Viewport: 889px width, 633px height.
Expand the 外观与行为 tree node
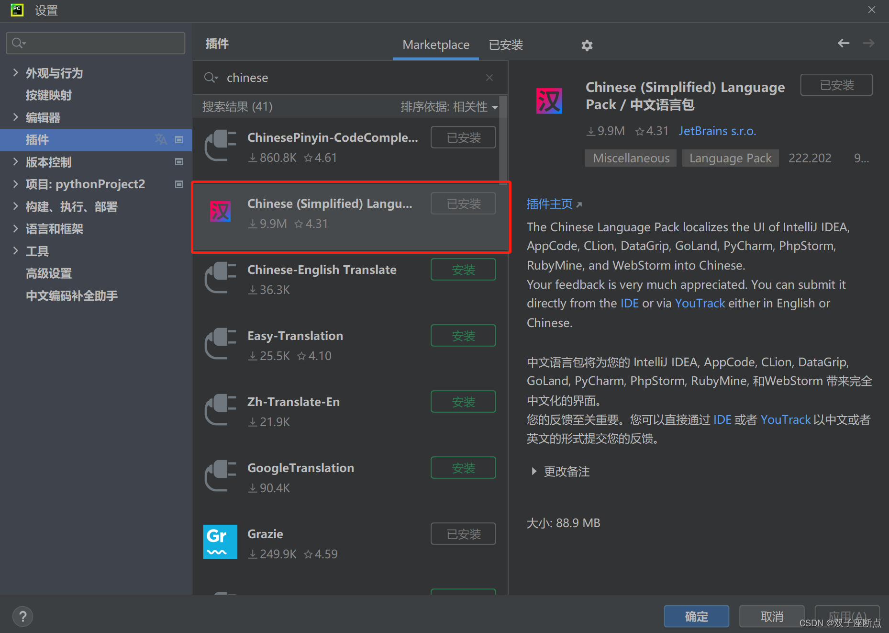coord(15,73)
